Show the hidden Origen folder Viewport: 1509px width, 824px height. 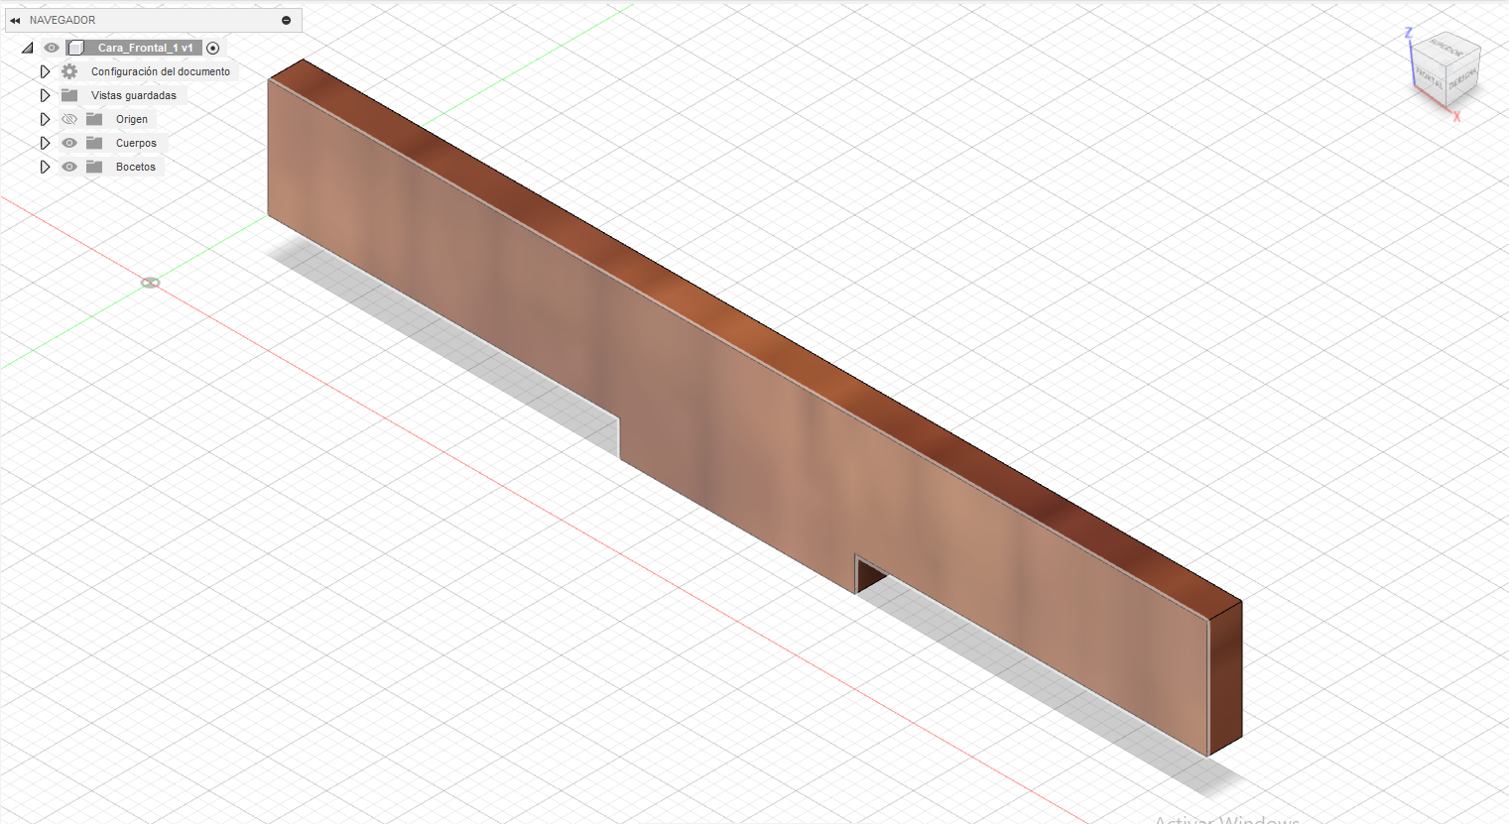[x=69, y=119]
